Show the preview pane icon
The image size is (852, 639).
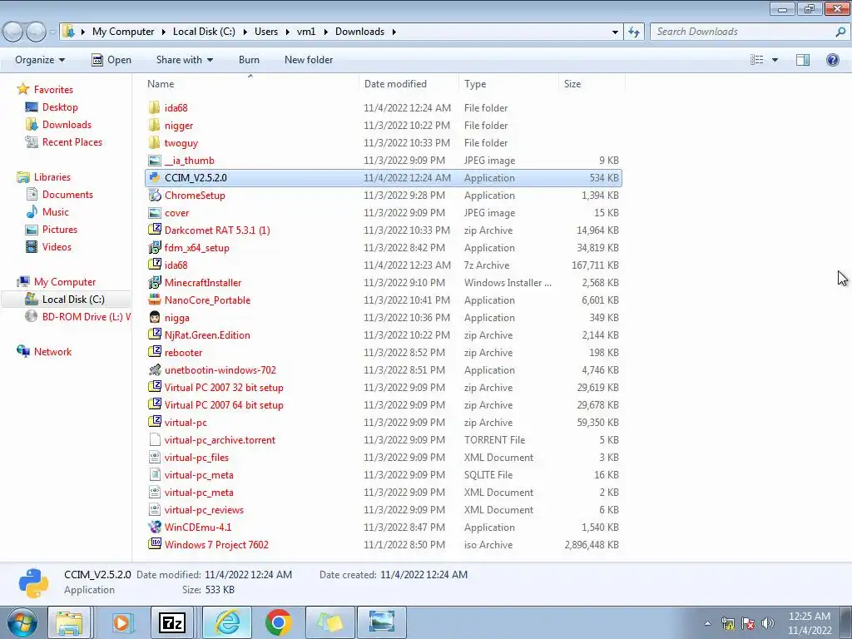click(x=803, y=60)
